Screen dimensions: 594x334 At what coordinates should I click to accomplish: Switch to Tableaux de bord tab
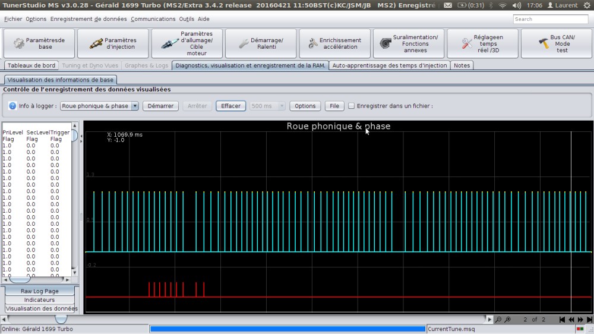(31, 65)
